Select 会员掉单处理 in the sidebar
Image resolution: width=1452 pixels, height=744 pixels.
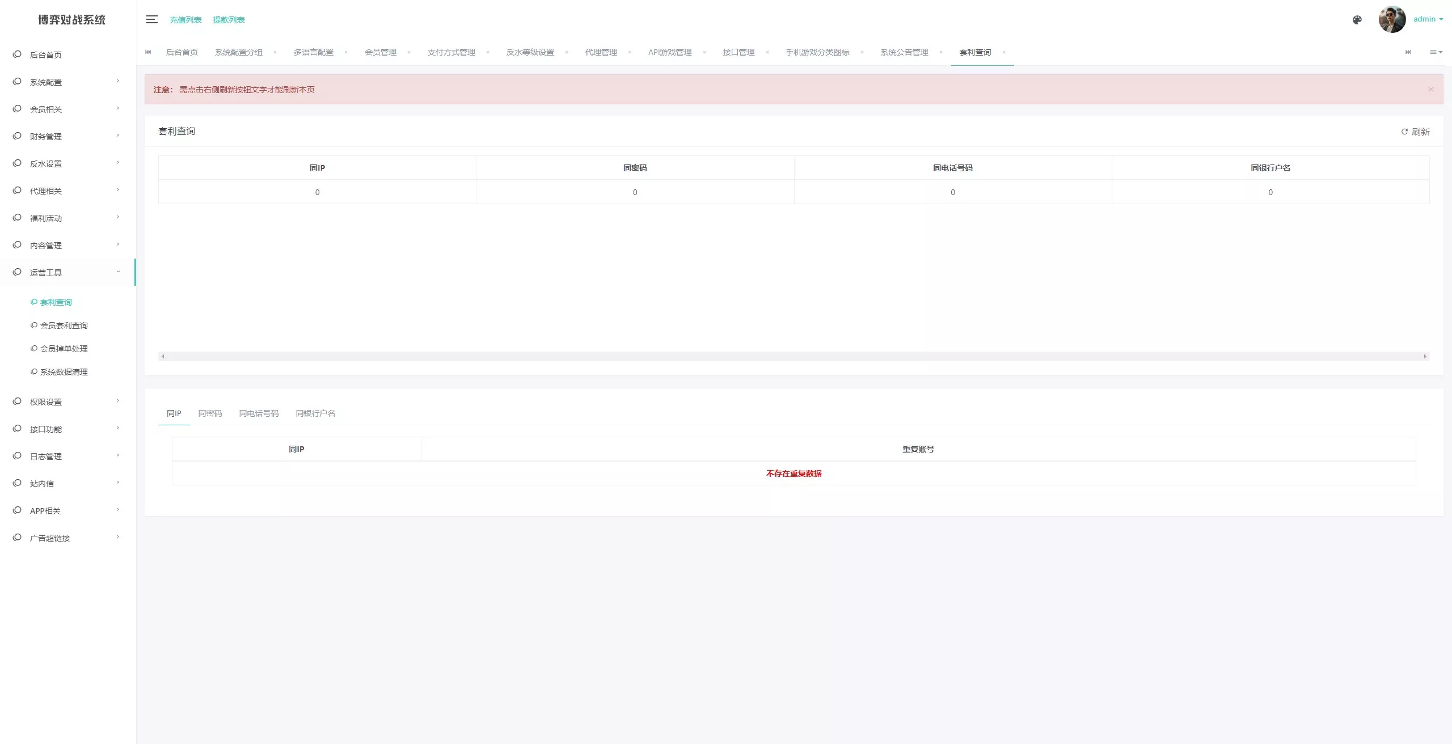click(x=64, y=349)
